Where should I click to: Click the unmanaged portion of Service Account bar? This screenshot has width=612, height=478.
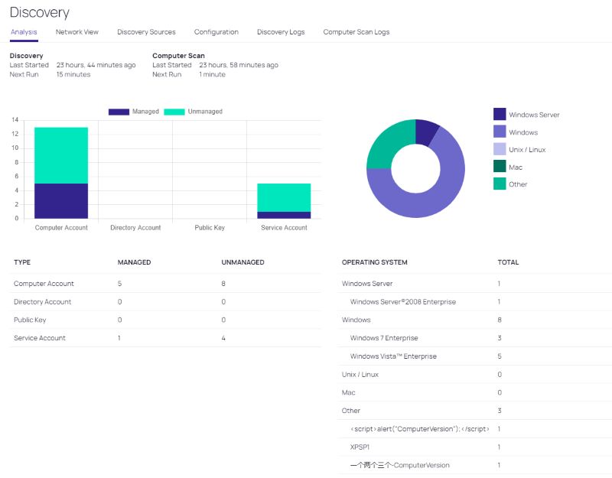pyautogui.click(x=284, y=197)
